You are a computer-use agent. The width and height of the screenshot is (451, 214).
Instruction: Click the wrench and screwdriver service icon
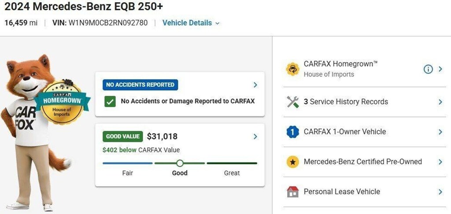click(x=293, y=102)
